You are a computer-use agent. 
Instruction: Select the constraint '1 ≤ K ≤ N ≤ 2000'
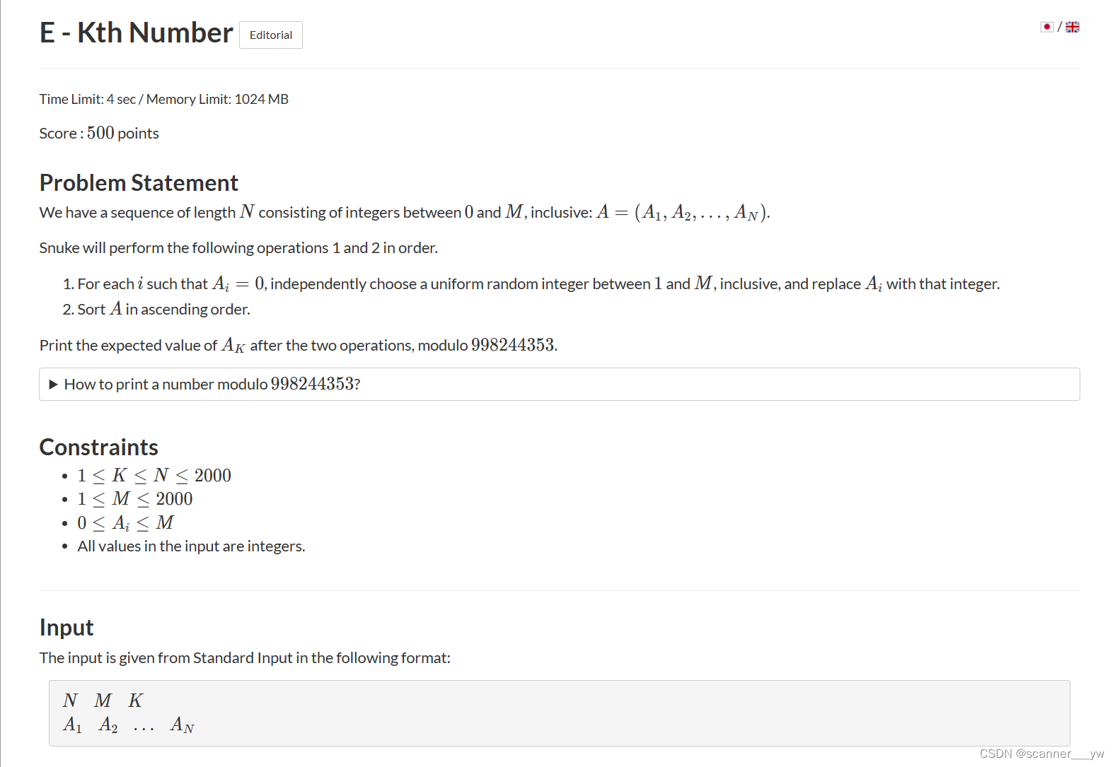pyautogui.click(x=154, y=475)
